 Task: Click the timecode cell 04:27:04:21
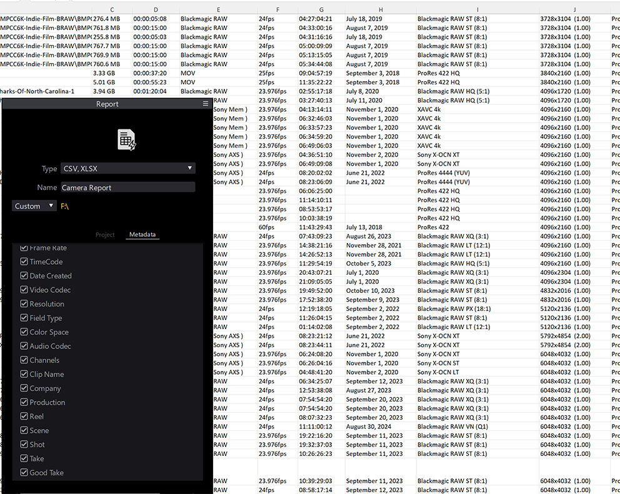click(x=321, y=19)
